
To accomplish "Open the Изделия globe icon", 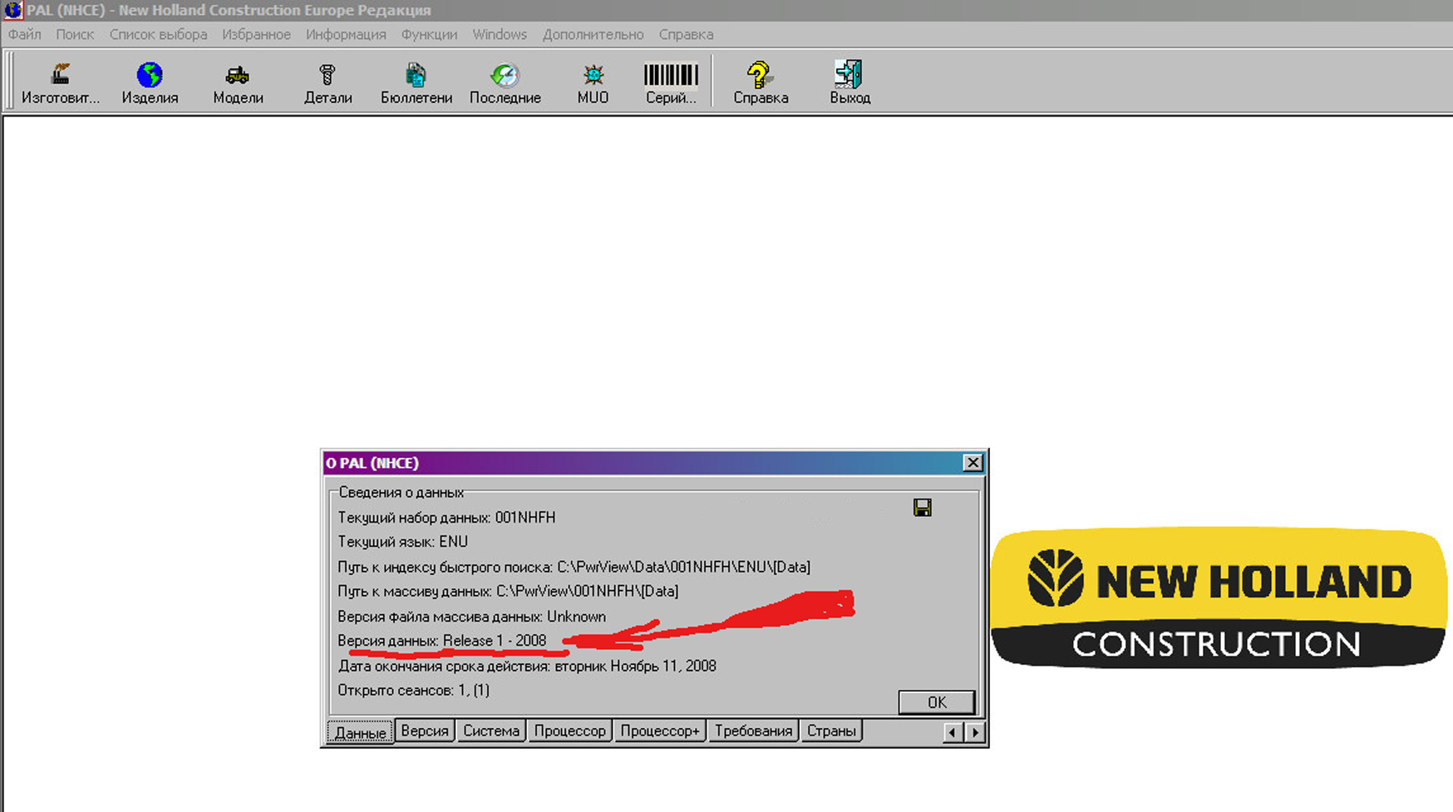I will (x=150, y=82).
